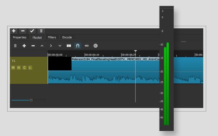Switch to the Filters tab

coord(52,37)
